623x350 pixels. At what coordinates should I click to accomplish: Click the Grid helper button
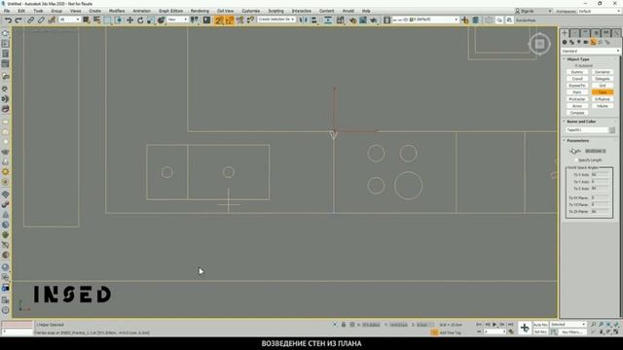603,86
